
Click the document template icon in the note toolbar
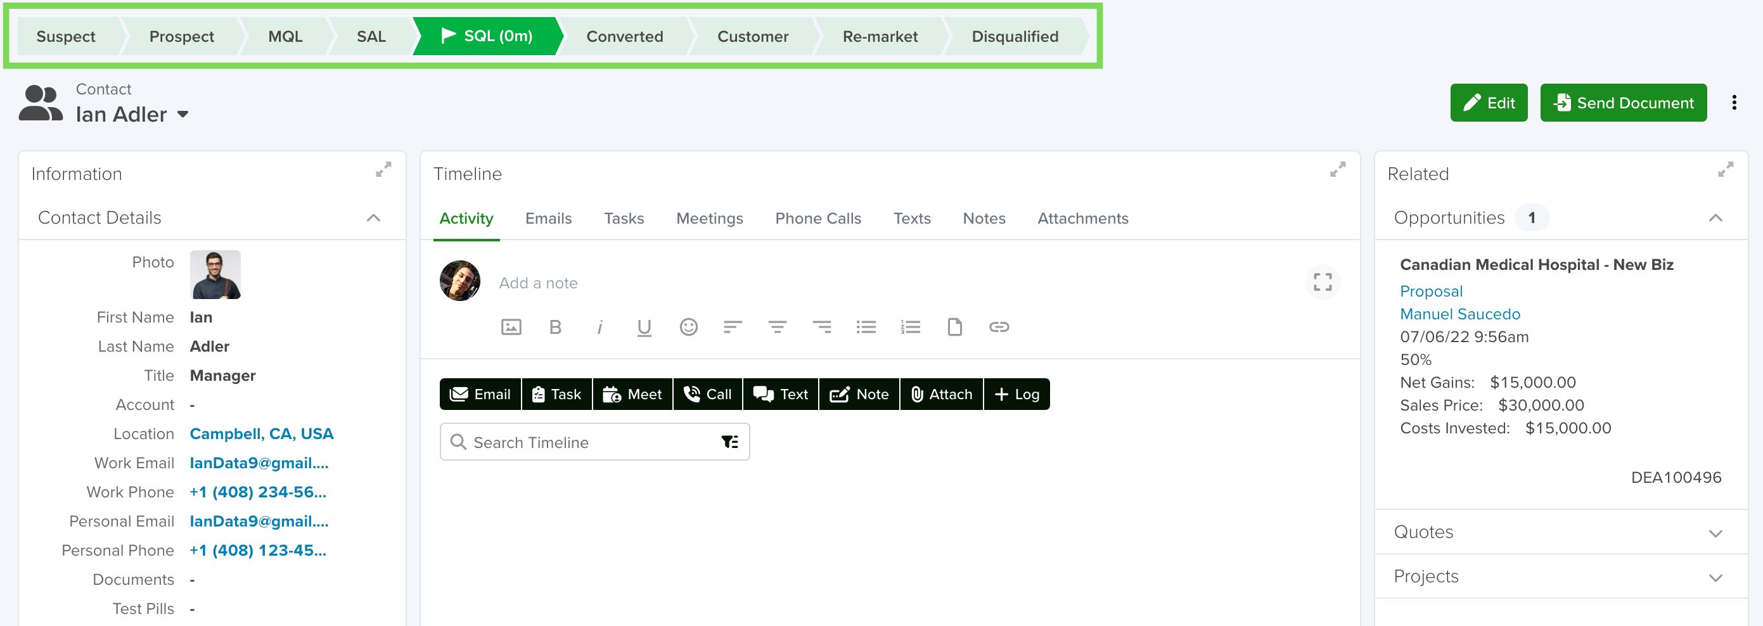[955, 327]
